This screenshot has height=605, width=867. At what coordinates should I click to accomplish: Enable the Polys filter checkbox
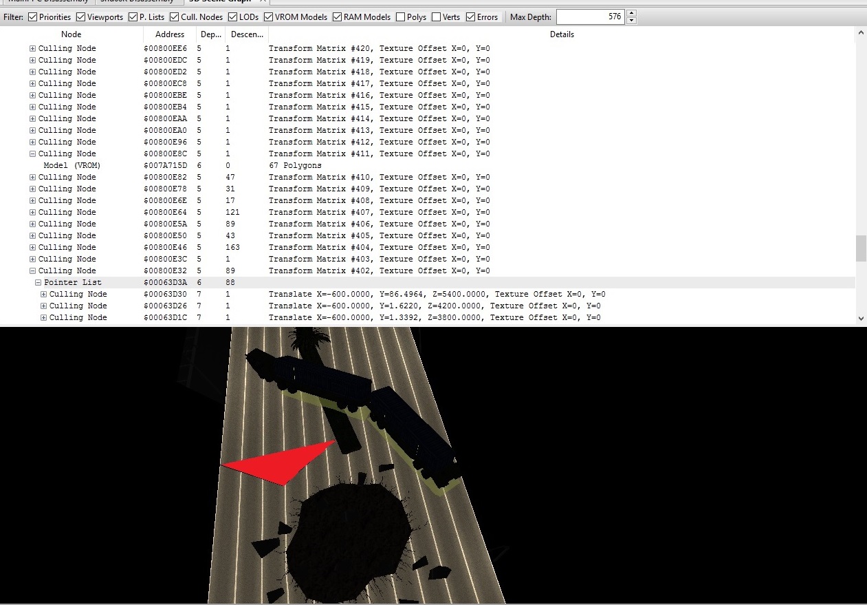coord(400,17)
